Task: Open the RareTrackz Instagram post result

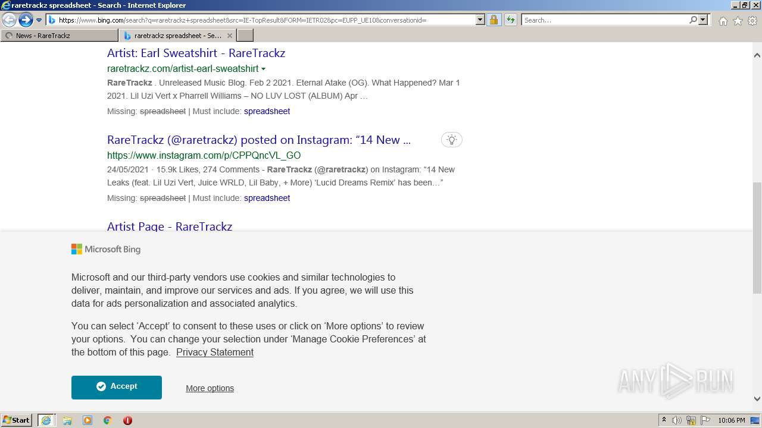Action: [x=259, y=140]
